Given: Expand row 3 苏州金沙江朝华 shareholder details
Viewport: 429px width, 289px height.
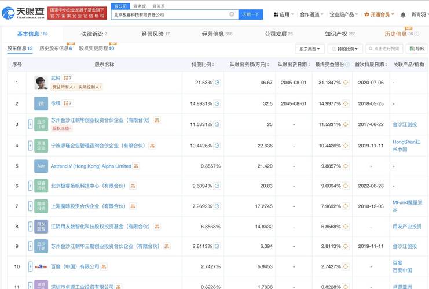Looking at the screenshot, I should click(30, 124).
